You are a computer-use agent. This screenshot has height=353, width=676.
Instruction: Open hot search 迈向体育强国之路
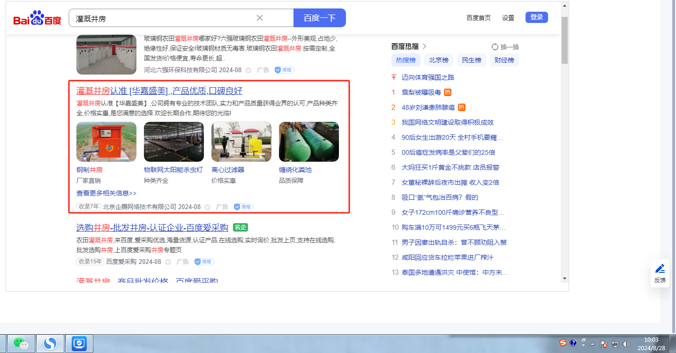428,77
